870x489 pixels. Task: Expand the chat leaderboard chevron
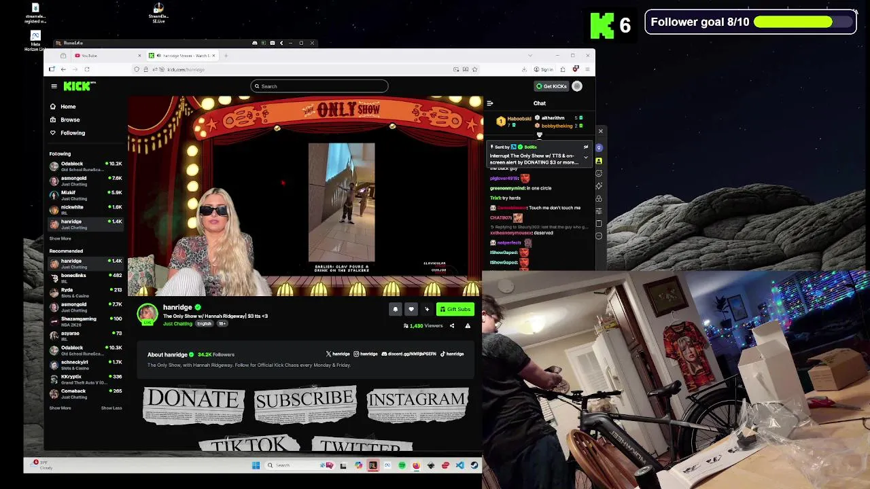pyautogui.click(x=540, y=134)
